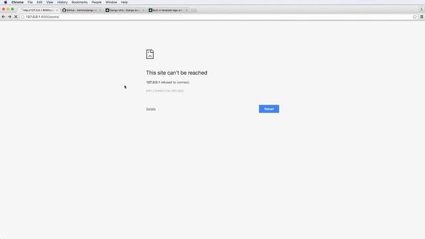The height and width of the screenshot is (239, 425).
Task: Open the Help menu
Action: (124, 2)
